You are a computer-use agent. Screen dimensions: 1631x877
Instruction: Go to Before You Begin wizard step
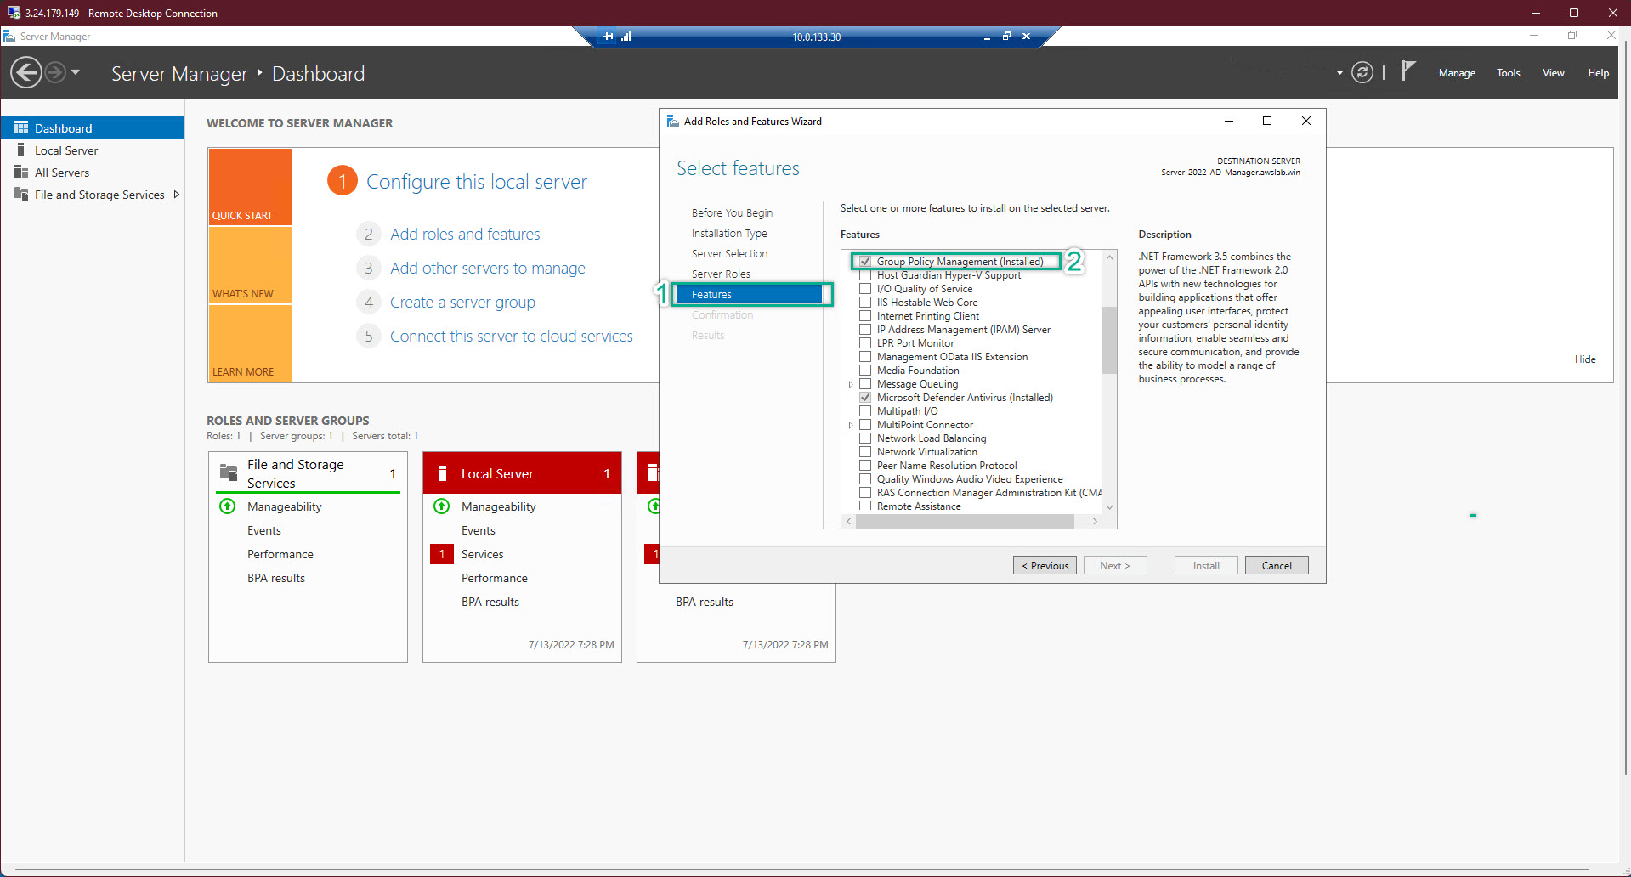(732, 213)
